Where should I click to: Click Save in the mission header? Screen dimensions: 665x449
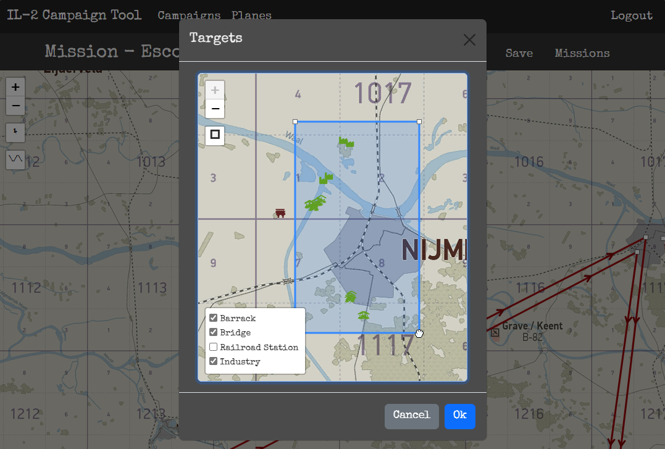click(519, 53)
